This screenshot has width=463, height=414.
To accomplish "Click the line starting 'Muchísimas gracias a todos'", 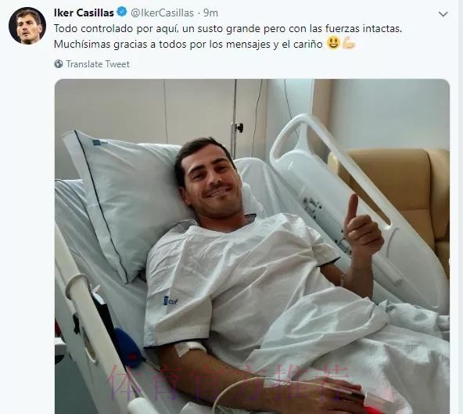I will click(x=188, y=44).
